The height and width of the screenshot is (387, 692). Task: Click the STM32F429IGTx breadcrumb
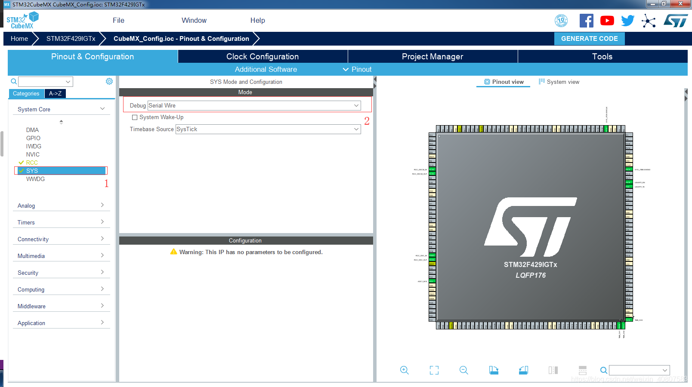[x=71, y=39]
